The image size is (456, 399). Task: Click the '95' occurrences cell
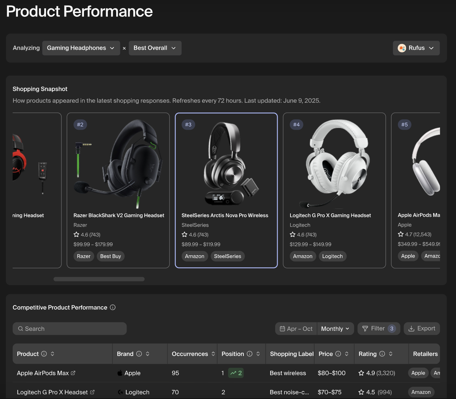tap(175, 373)
